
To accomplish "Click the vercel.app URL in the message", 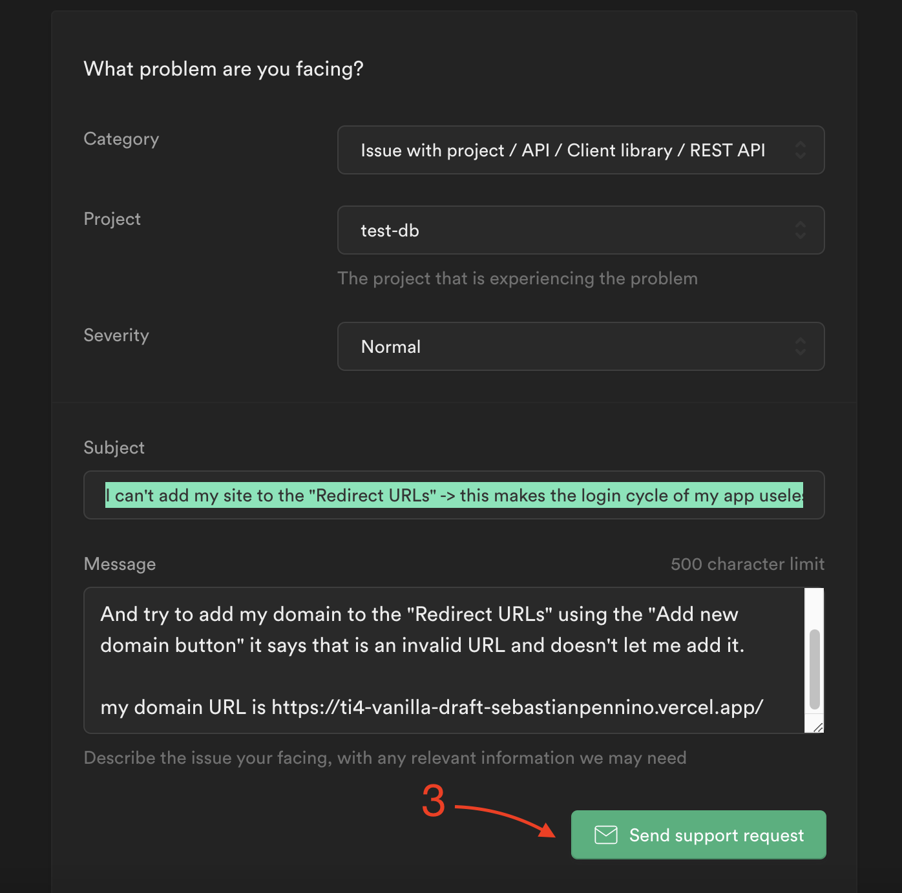I will [x=517, y=707].
